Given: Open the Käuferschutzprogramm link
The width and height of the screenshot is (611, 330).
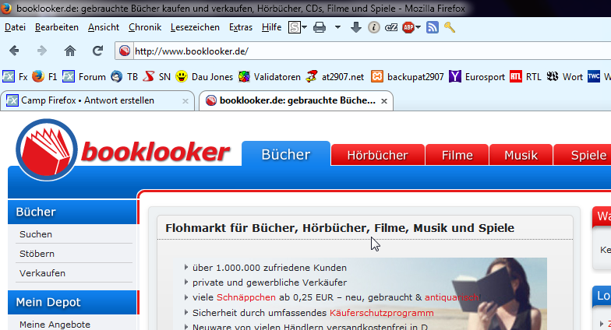Looking at the screenshot, I should click(x=382, y=313).
